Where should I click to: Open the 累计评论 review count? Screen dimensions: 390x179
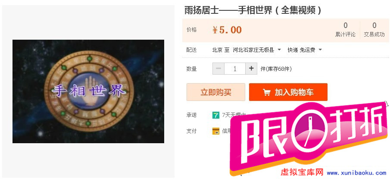[x=345, y=30]
